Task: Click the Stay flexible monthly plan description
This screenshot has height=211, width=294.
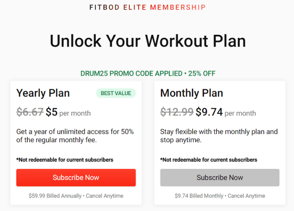Action: tap(219, 136)
